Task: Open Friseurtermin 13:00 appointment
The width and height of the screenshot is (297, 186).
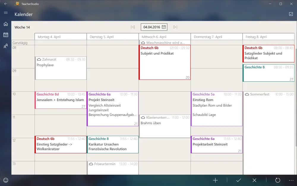Action: (113, 168)
